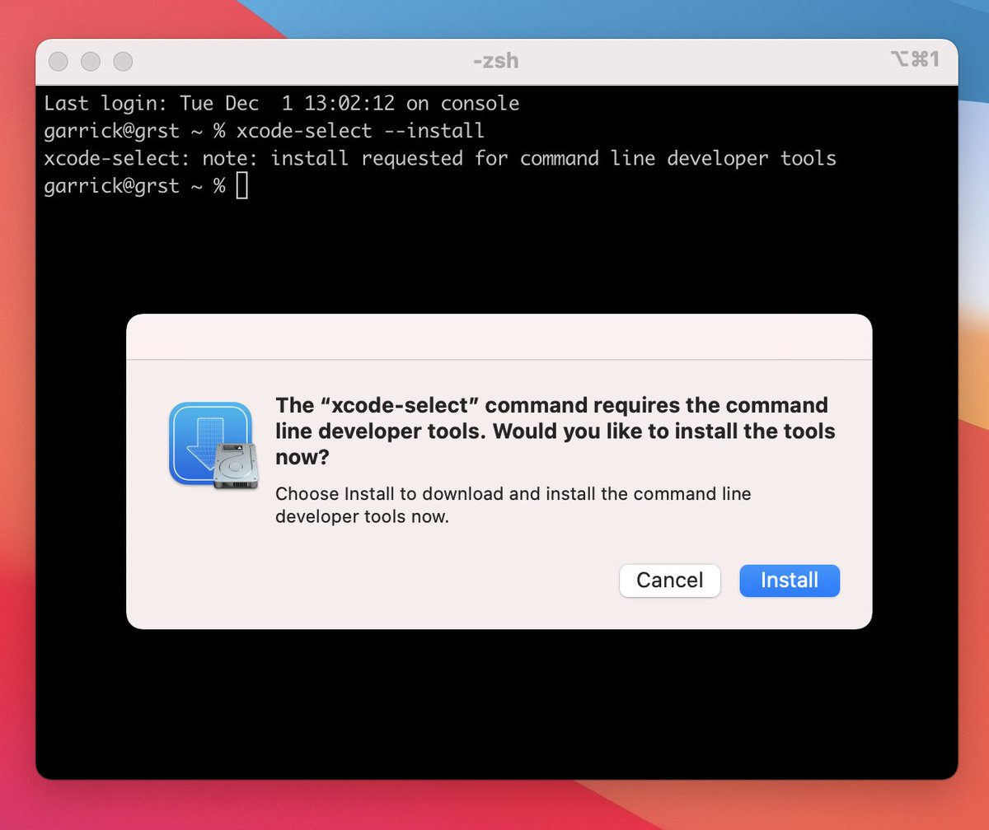Click the terminal cursor at the prompt
The width and height of the screenshot is (989, 830).
pyautogui.click(x=241, y=186)
